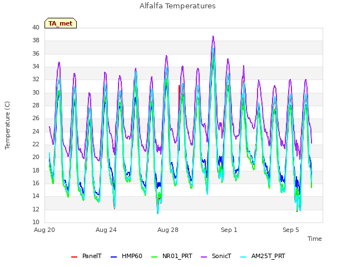This screenshot has width=356, height=267.
Task: Toggle the NR01_PRT legend entry
Action: tap(172, 256)
